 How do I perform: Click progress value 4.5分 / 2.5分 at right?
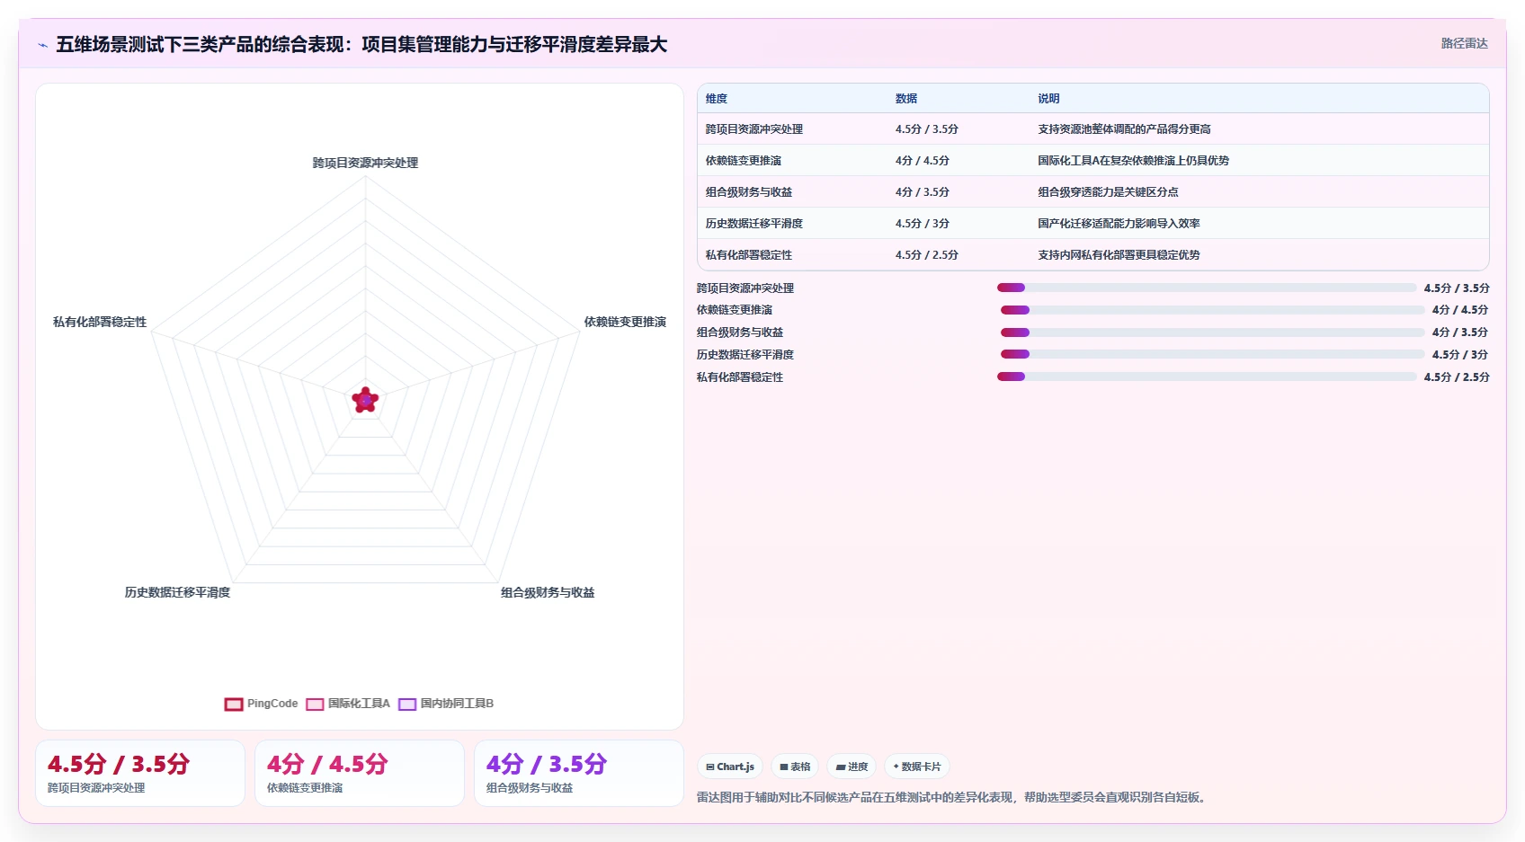pyautogui.click(x=1457, y=377)
